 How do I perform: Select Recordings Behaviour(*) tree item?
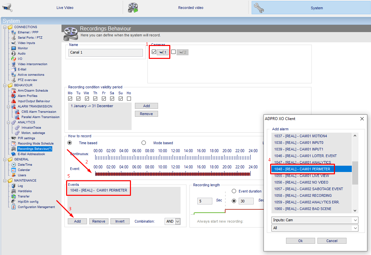coord(35,149)
